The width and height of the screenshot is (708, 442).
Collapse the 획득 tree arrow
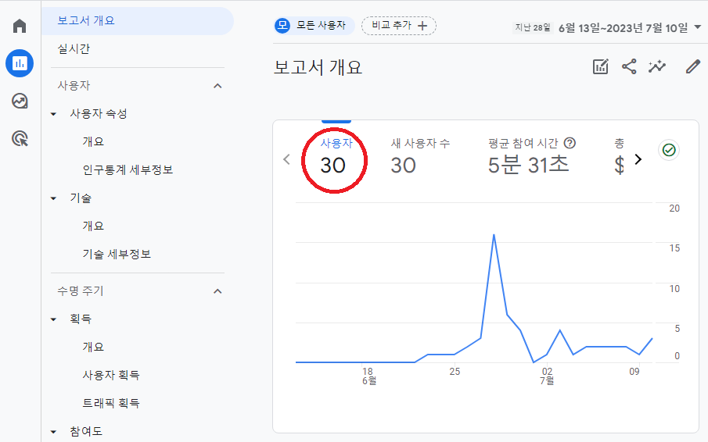(x=53, y=319)
